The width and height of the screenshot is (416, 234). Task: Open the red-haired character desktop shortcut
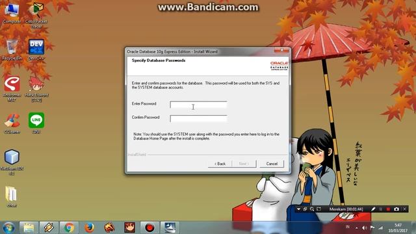click(36, 88)
